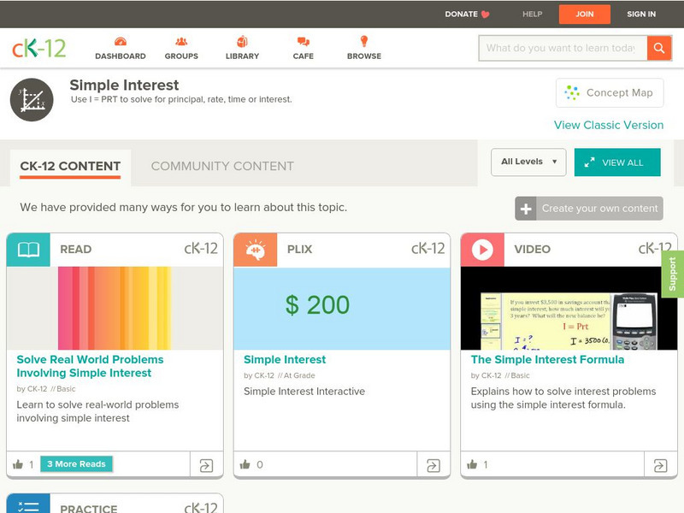Click the Simple Interest graph subject icon

32,100
